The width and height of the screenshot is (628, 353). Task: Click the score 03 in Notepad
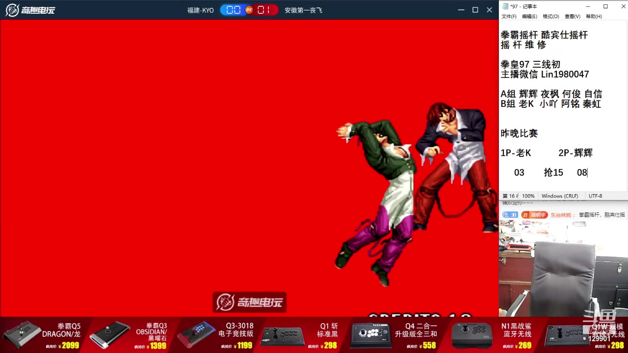tap(519, 173)
